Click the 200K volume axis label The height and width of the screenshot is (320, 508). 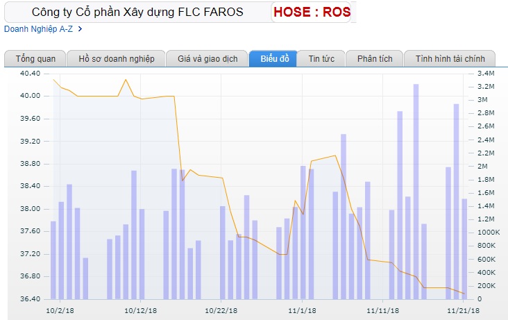pos(486,285)
